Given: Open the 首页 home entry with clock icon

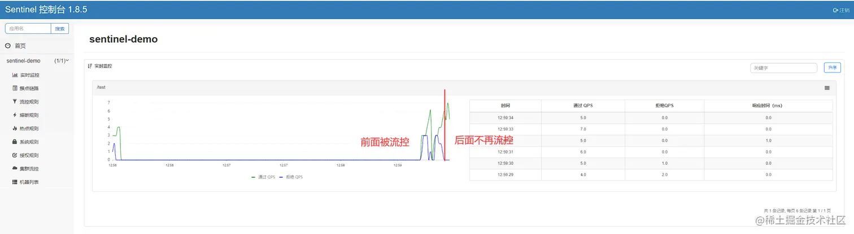Looking at the screenshot, I should 15,46.
